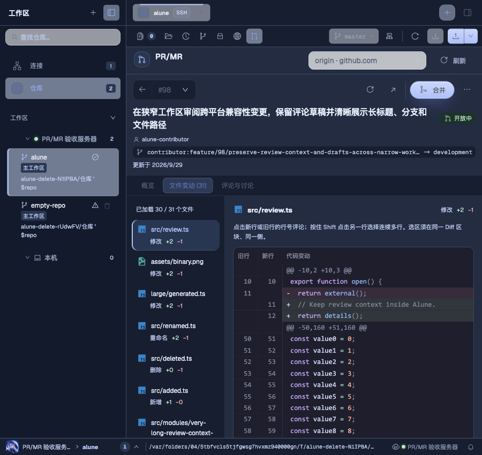The height and width of the screenshot is (455, 482).
Task: Open the push options chevron dropdown
Action: (x=471, y=36)
